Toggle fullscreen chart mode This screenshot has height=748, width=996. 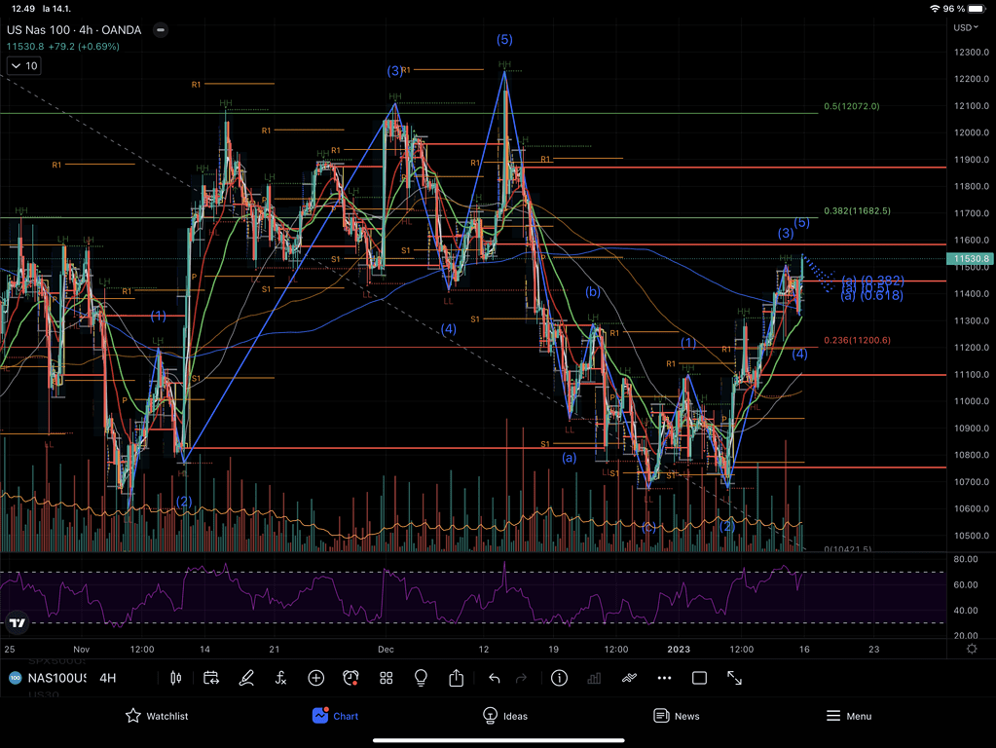734,678
